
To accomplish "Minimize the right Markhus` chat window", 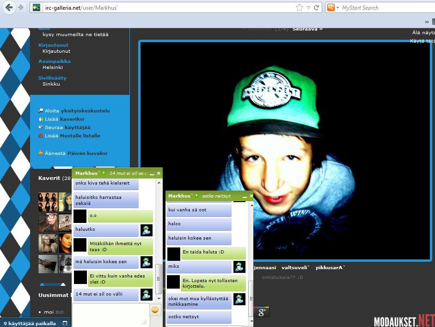I will pyautogui.click(x=245, y=197).
